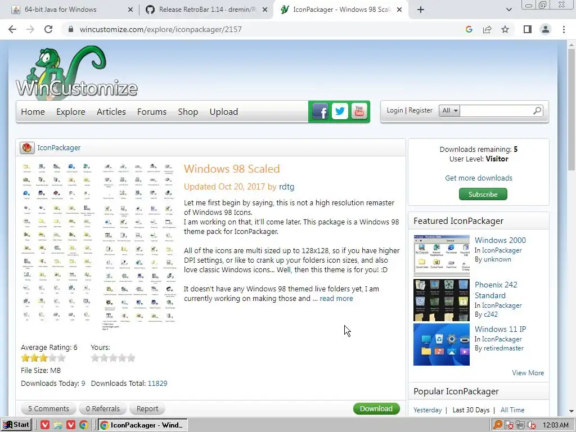This screenshot has width=576, height=432.
Task: Click the YouTube icon
Action: click(x=359, y=111)
